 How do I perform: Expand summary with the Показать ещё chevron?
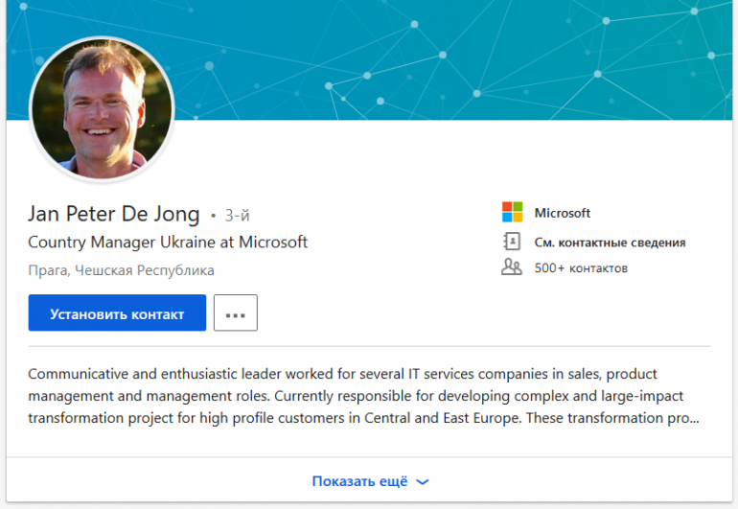423,482
